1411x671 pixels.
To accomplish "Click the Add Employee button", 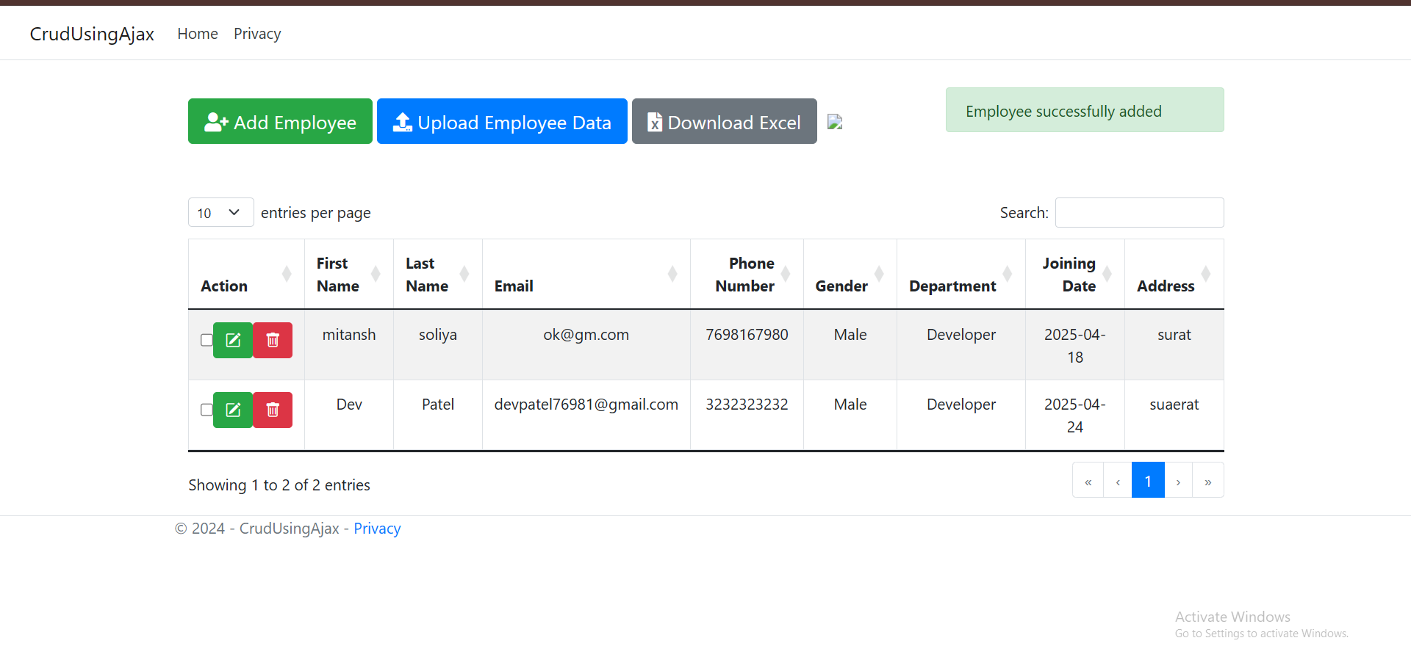I will (280, 122).
